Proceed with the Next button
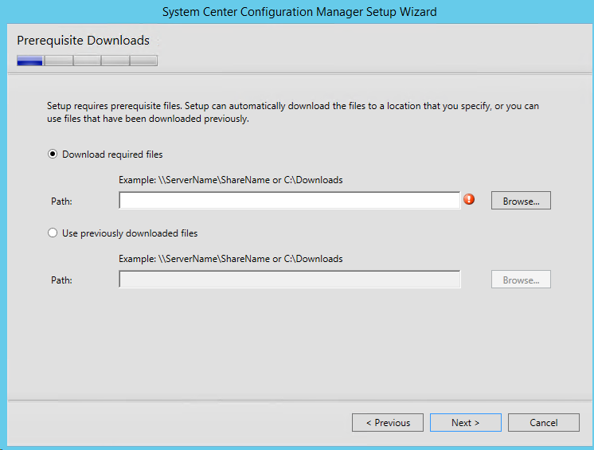 coord(466,422)
